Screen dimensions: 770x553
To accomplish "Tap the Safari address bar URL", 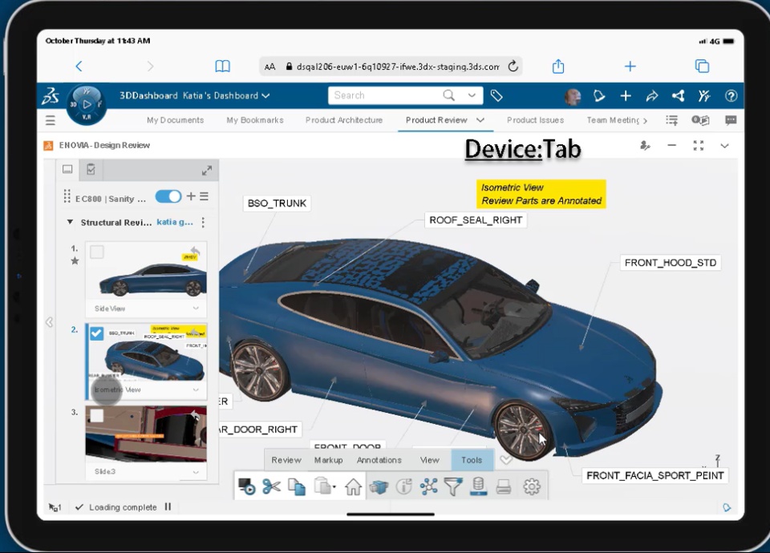I will point(398,67).
